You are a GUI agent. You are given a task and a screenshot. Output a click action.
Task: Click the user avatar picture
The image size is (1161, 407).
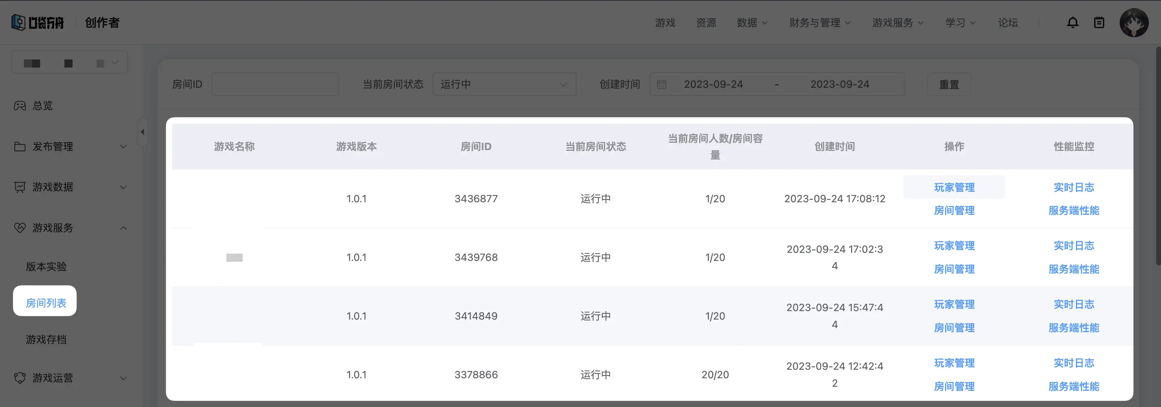tap(1133, 23)
